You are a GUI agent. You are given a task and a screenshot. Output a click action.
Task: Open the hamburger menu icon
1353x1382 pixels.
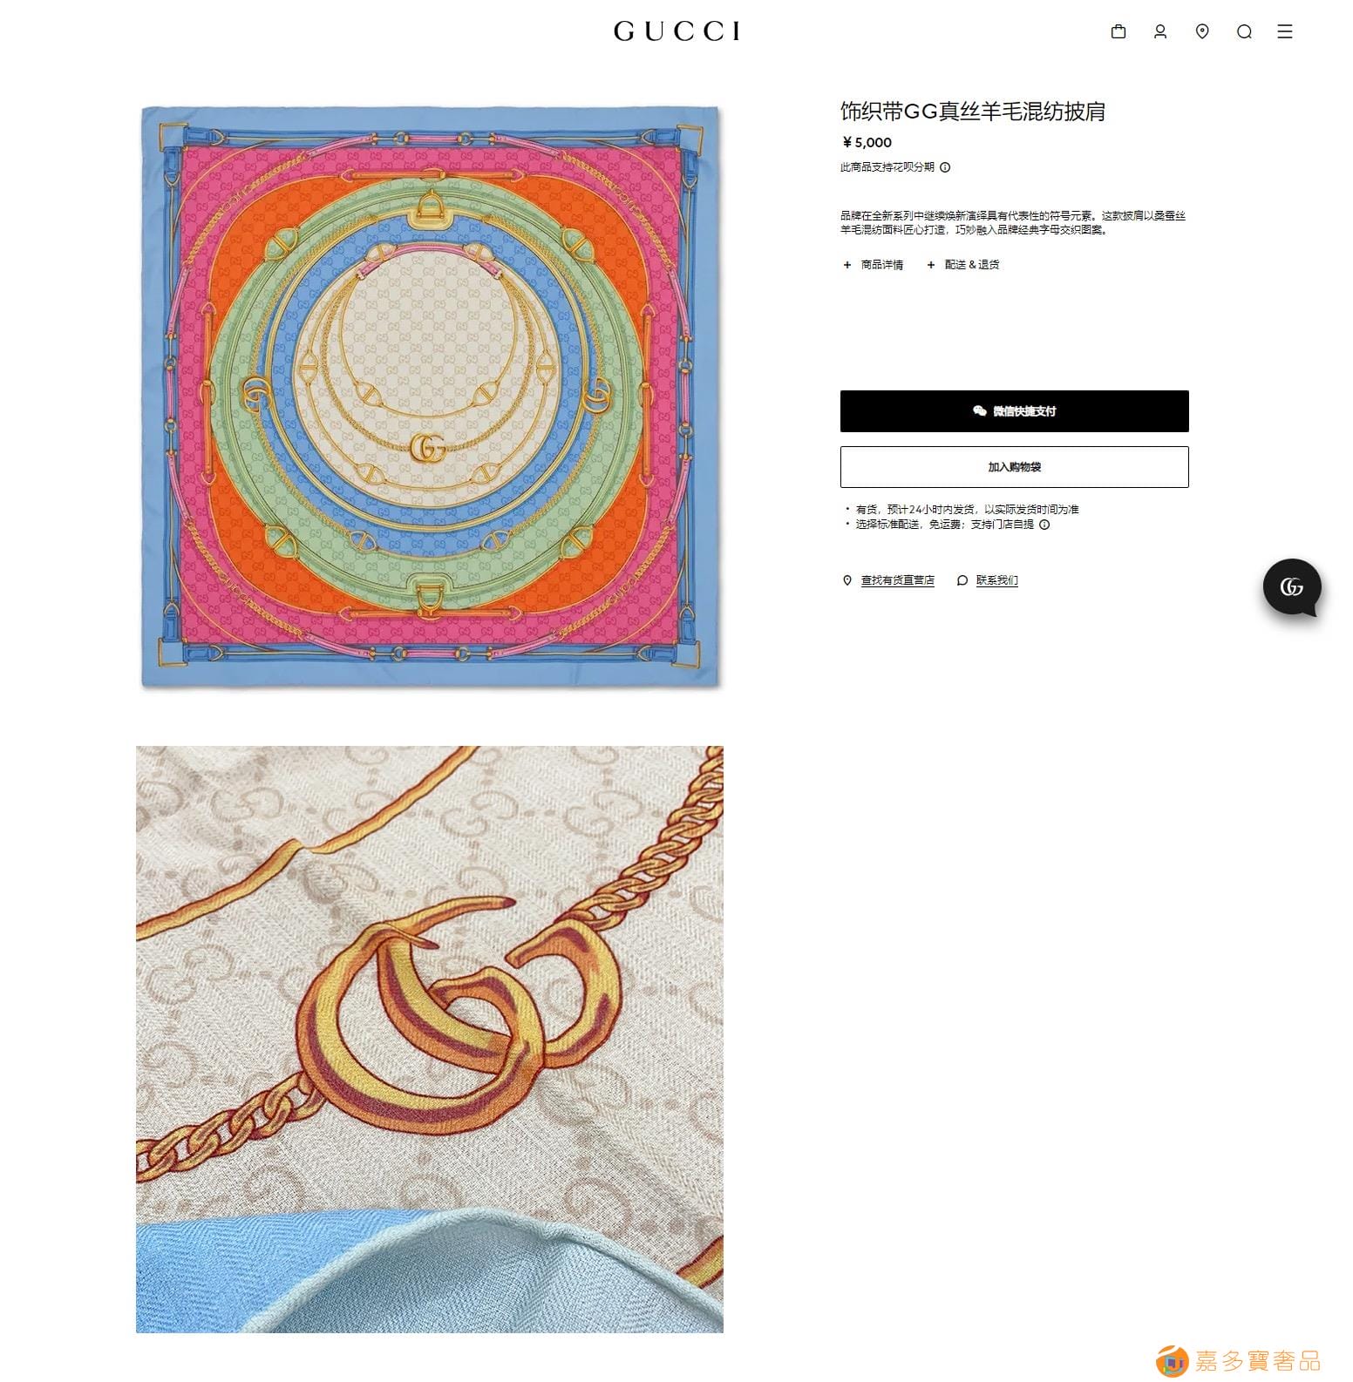pos(1285,31)
